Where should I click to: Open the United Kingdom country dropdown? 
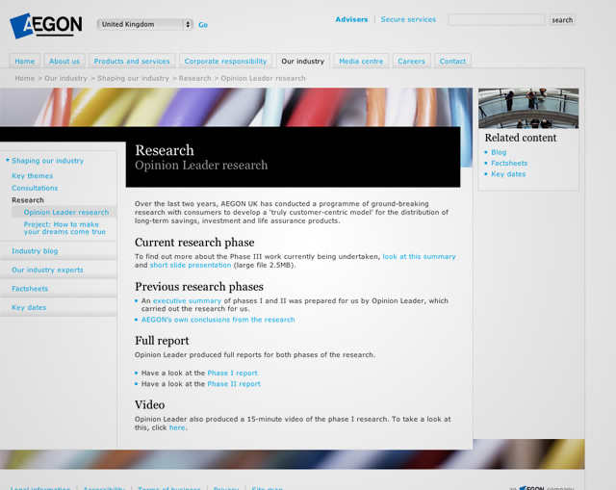(x=144, y=24)
